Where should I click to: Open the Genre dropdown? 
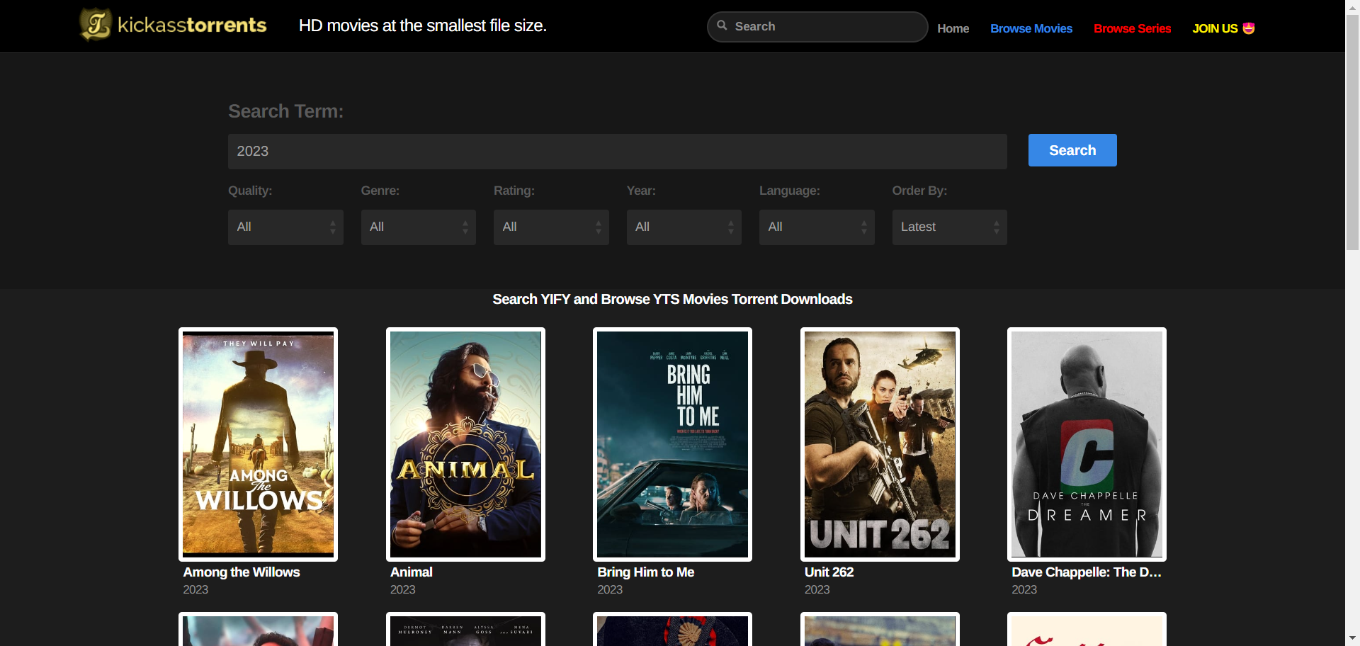[419, 227]
